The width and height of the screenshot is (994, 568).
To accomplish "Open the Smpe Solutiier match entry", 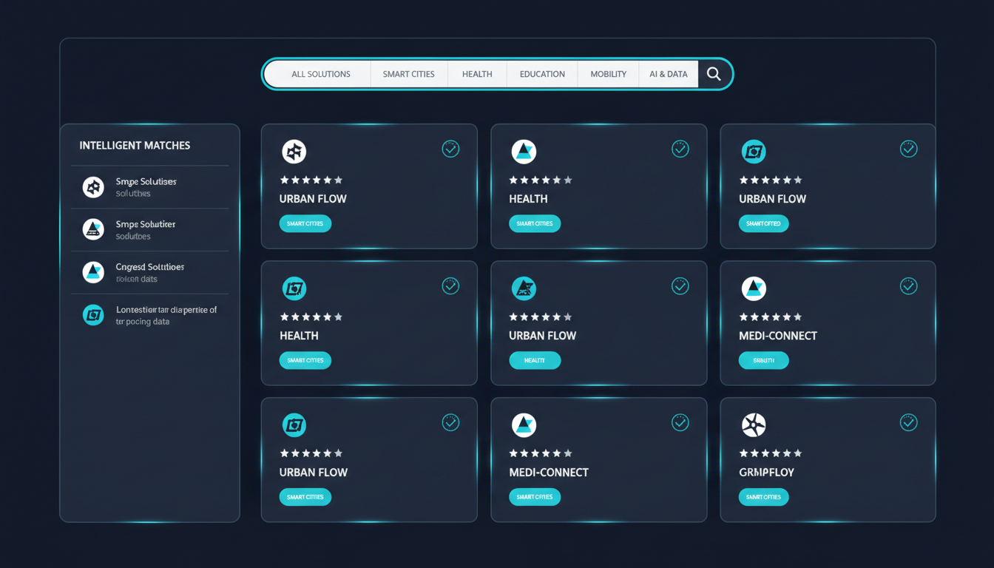I will [149, 230].
